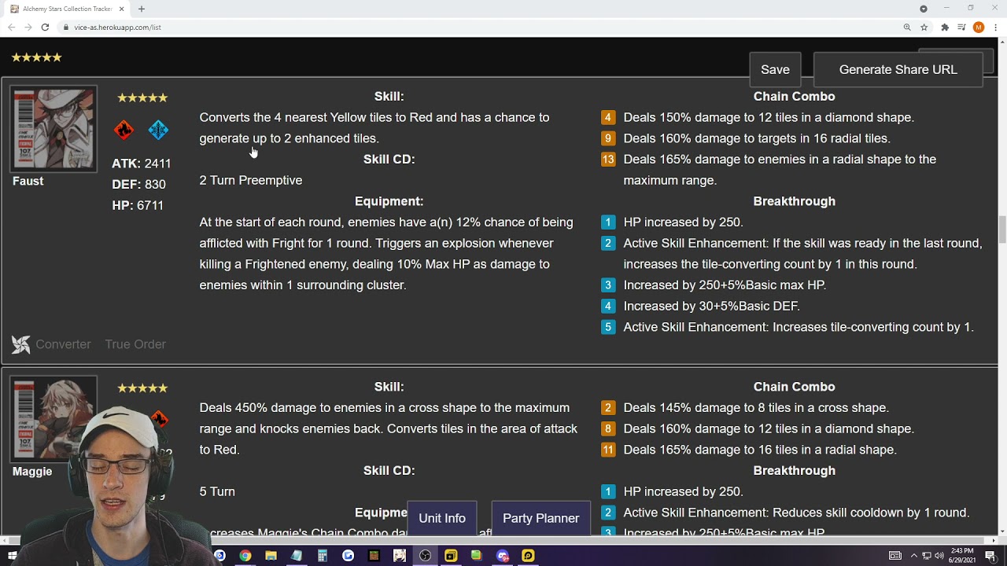Click Faust's HP: 6711 stat
Image resolution: width=1007 pixels, height=566 pixels.
coord(138,205)
